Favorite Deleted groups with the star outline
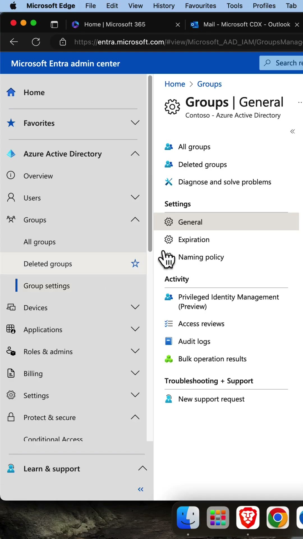303x539 pixels. point(135,264)
